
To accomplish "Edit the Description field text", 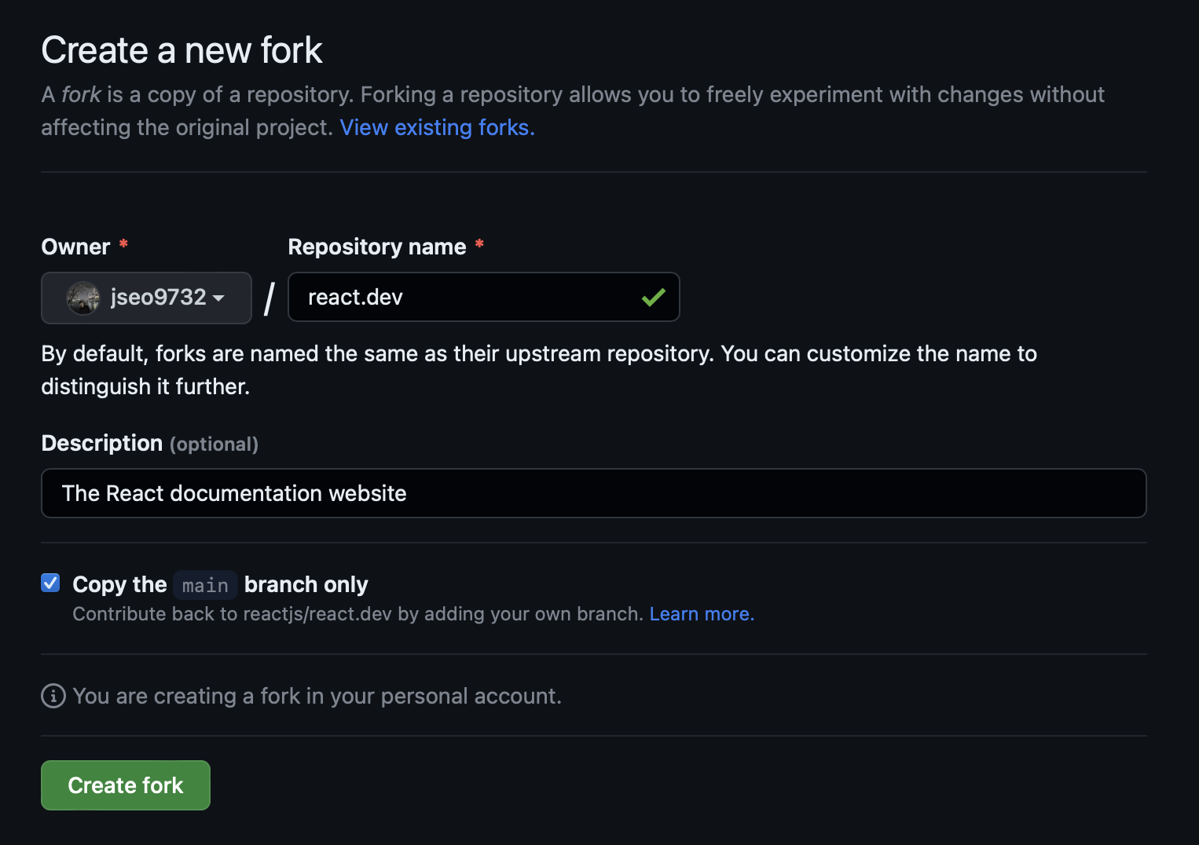I will click(593, 493).
